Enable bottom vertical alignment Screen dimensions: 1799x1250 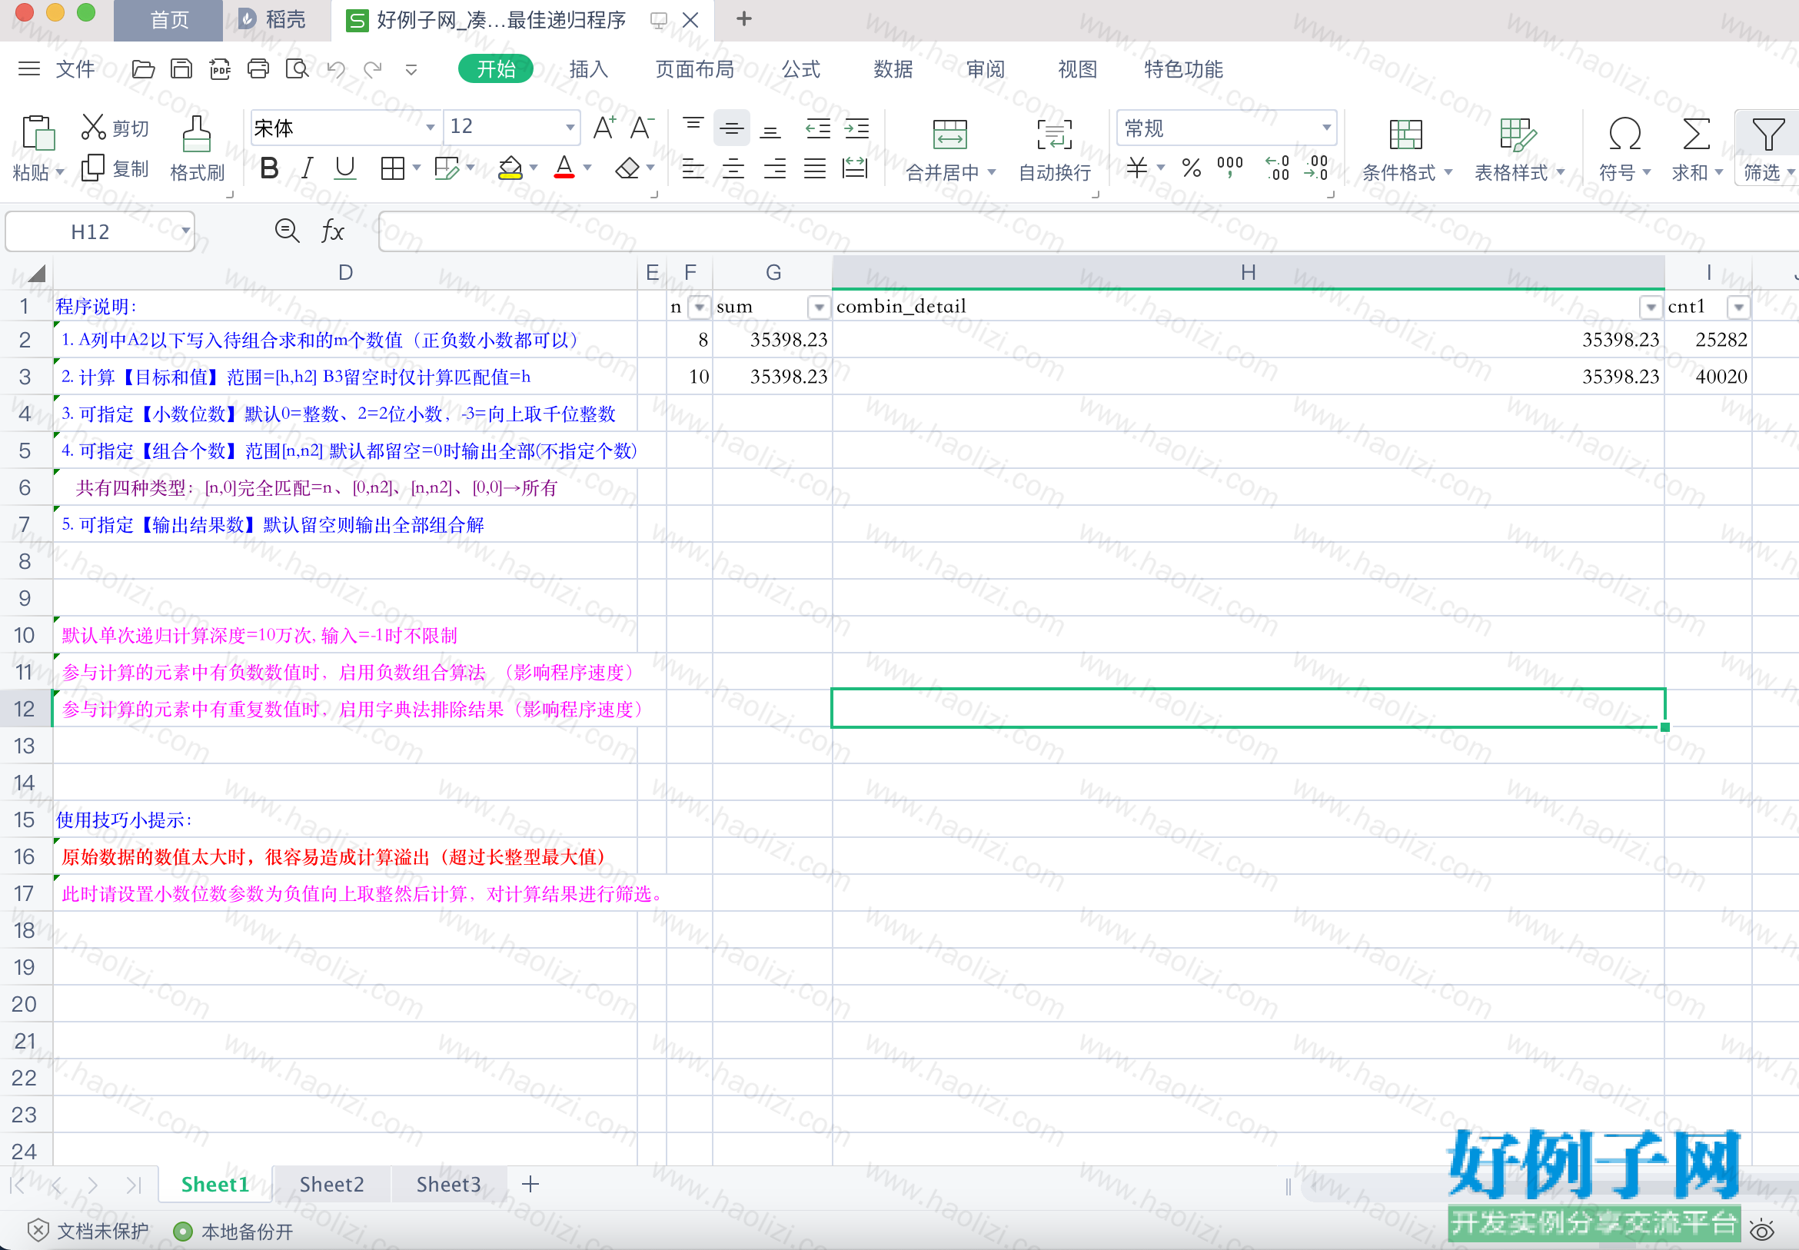click(x=770, y=131)
